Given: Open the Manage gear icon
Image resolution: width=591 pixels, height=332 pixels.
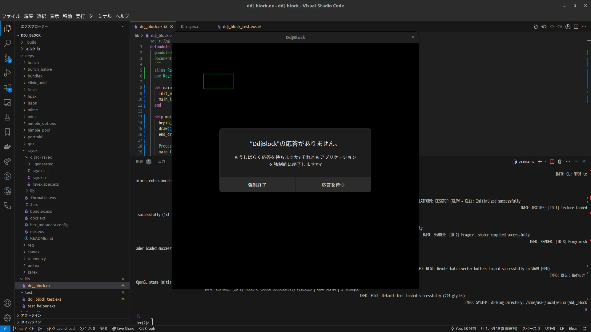Looking at the screenshot, I should click(7, 318).
